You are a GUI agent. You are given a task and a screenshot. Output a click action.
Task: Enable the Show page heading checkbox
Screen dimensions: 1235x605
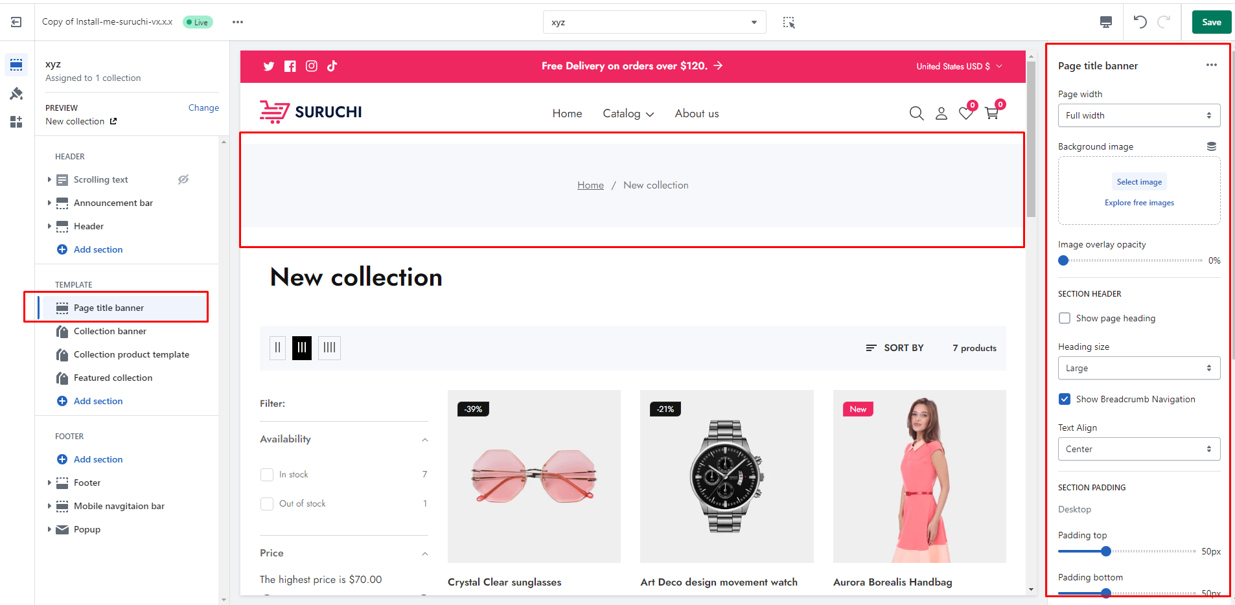tap(1065, 318)
